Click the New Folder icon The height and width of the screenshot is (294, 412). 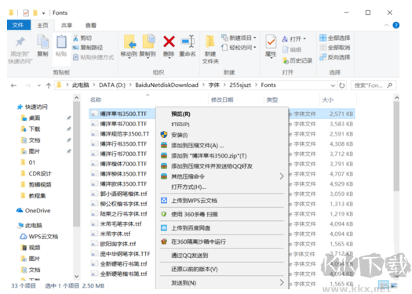(210, 42)
